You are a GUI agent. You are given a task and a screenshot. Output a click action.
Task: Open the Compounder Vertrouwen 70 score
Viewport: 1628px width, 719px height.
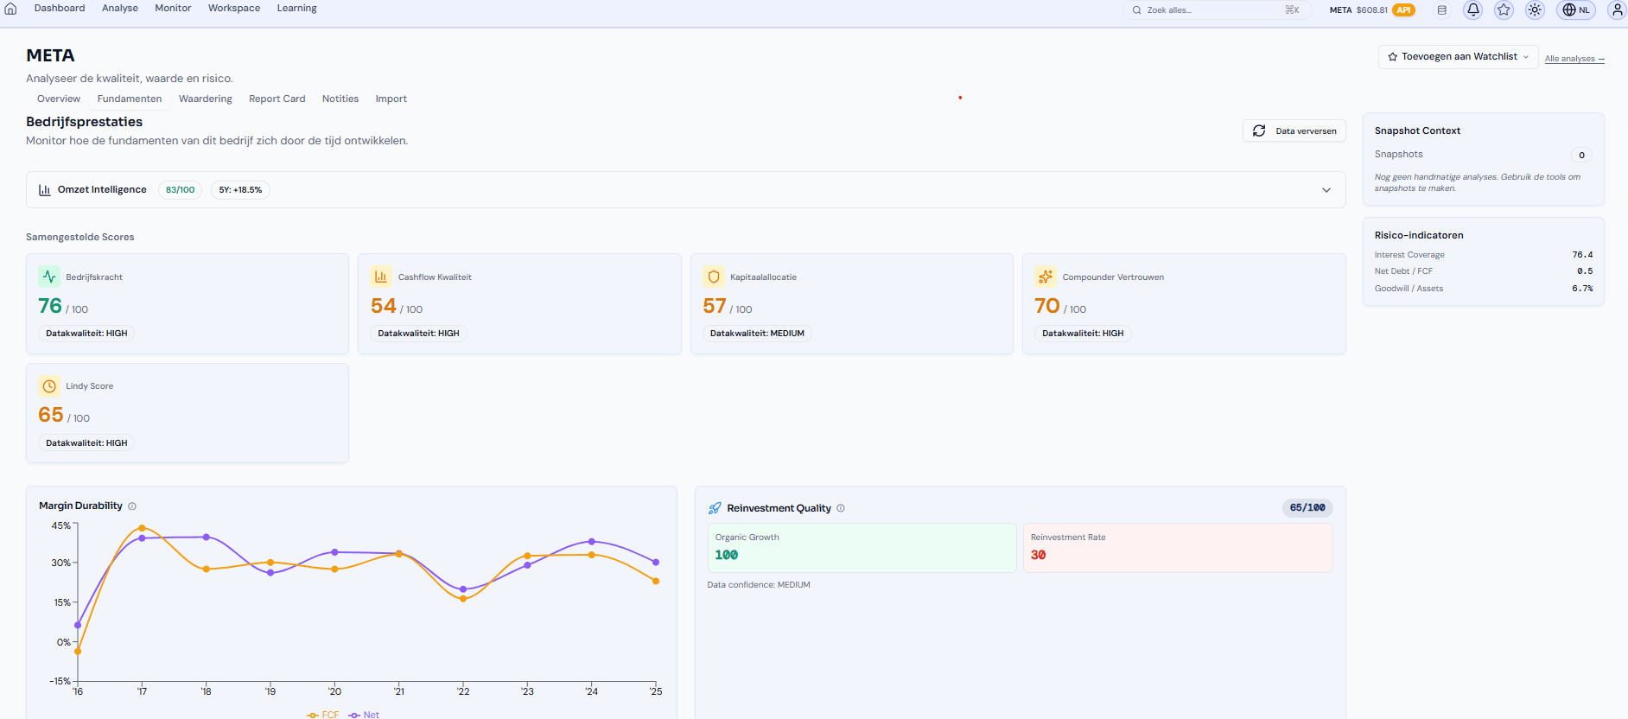[x=1184, y=303]
